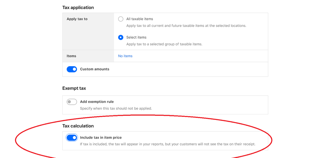
Task: Click the "Tax calculation" section heading
Action: click(78, 126)
